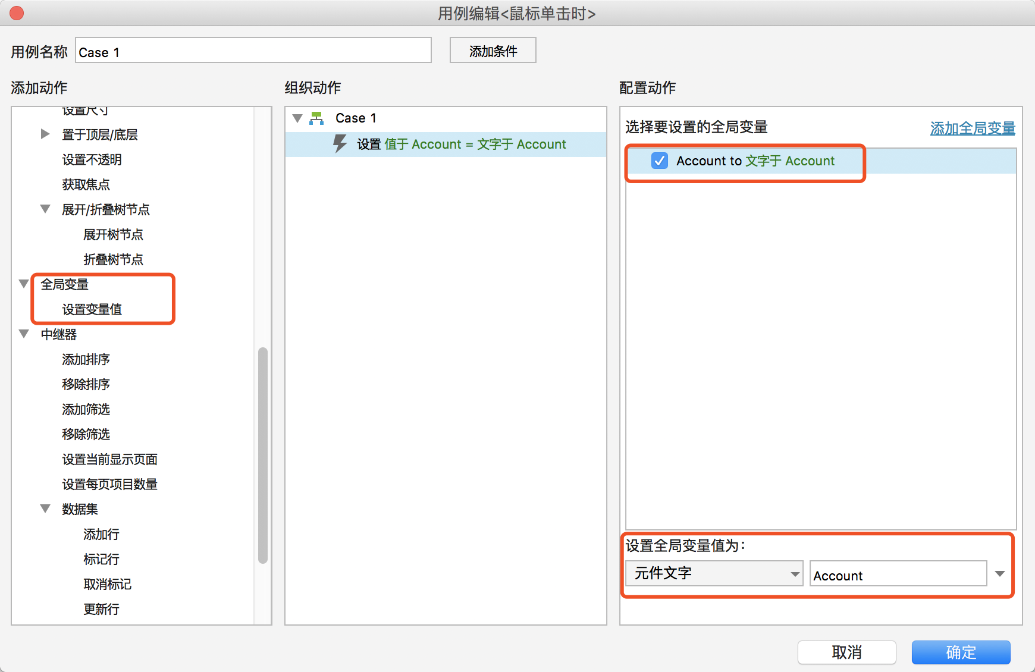The width and height of the screenshot is (1035, 672).
Task: Select 设置当前显示页面 action
Action: (x=109, y=459)
